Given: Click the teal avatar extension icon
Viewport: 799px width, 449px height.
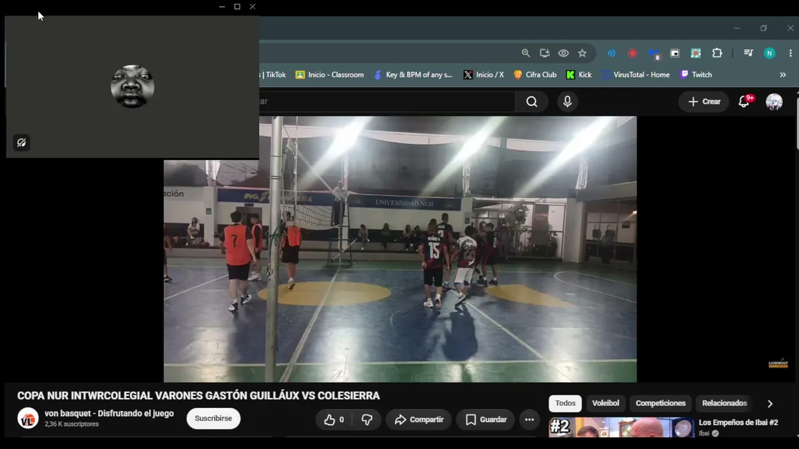Looking at the screenshot, I should pos(696,54).
